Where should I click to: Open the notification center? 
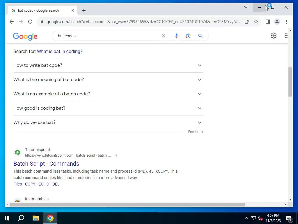click(289, 218)
